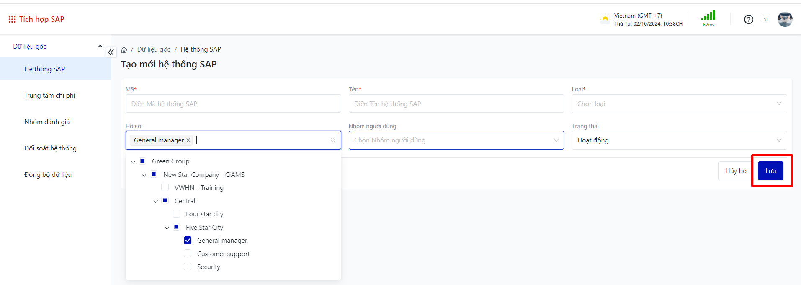Click the network signal strength icon
The height and width of the screenshot is (285, 801).
[x=708, y=16]
